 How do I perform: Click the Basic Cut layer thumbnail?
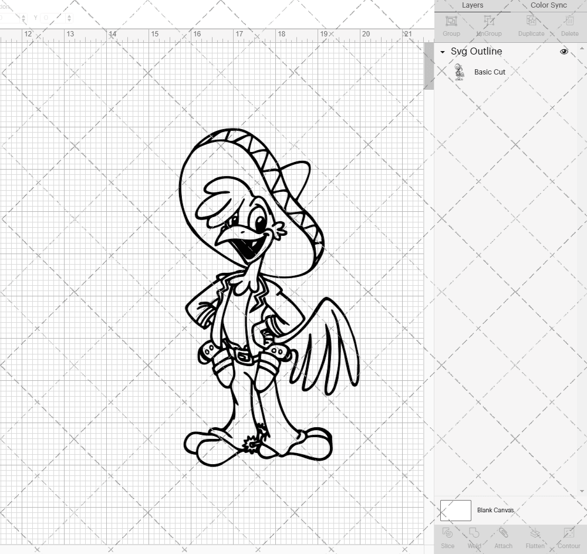click(x=459, y=72)
